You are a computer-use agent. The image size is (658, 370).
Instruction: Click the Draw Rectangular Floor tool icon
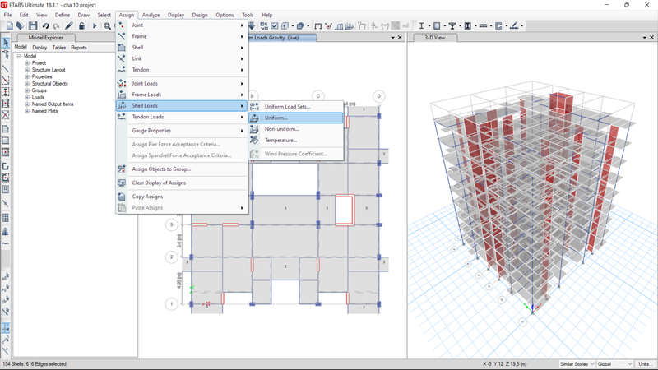tap(6, 141)
